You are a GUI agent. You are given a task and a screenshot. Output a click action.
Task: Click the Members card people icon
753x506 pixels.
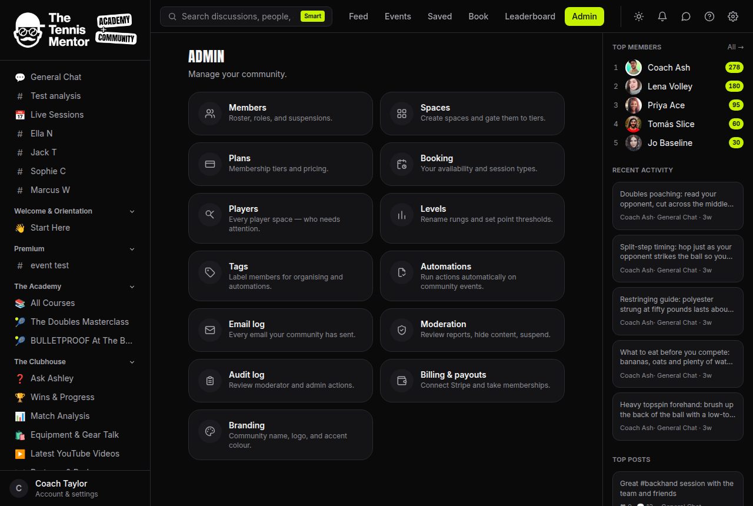[x=210, y=114]
